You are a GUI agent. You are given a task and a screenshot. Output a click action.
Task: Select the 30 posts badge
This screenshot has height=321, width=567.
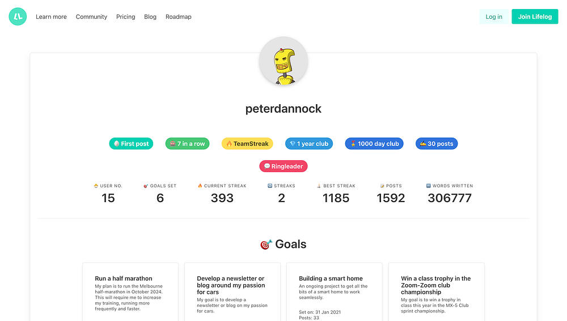[437, 144]
